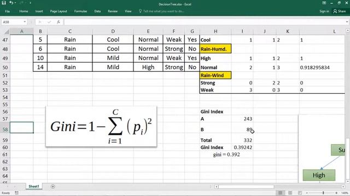Image resolution: width=350 pixels, height=196 pixels.
Task: Click horizontal scrollbar right arrow
Action: pyautogui.click(x=343, y=187)
